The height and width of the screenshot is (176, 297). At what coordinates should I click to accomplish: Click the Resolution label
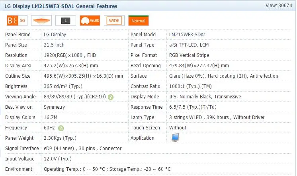(x=16, y=55)
